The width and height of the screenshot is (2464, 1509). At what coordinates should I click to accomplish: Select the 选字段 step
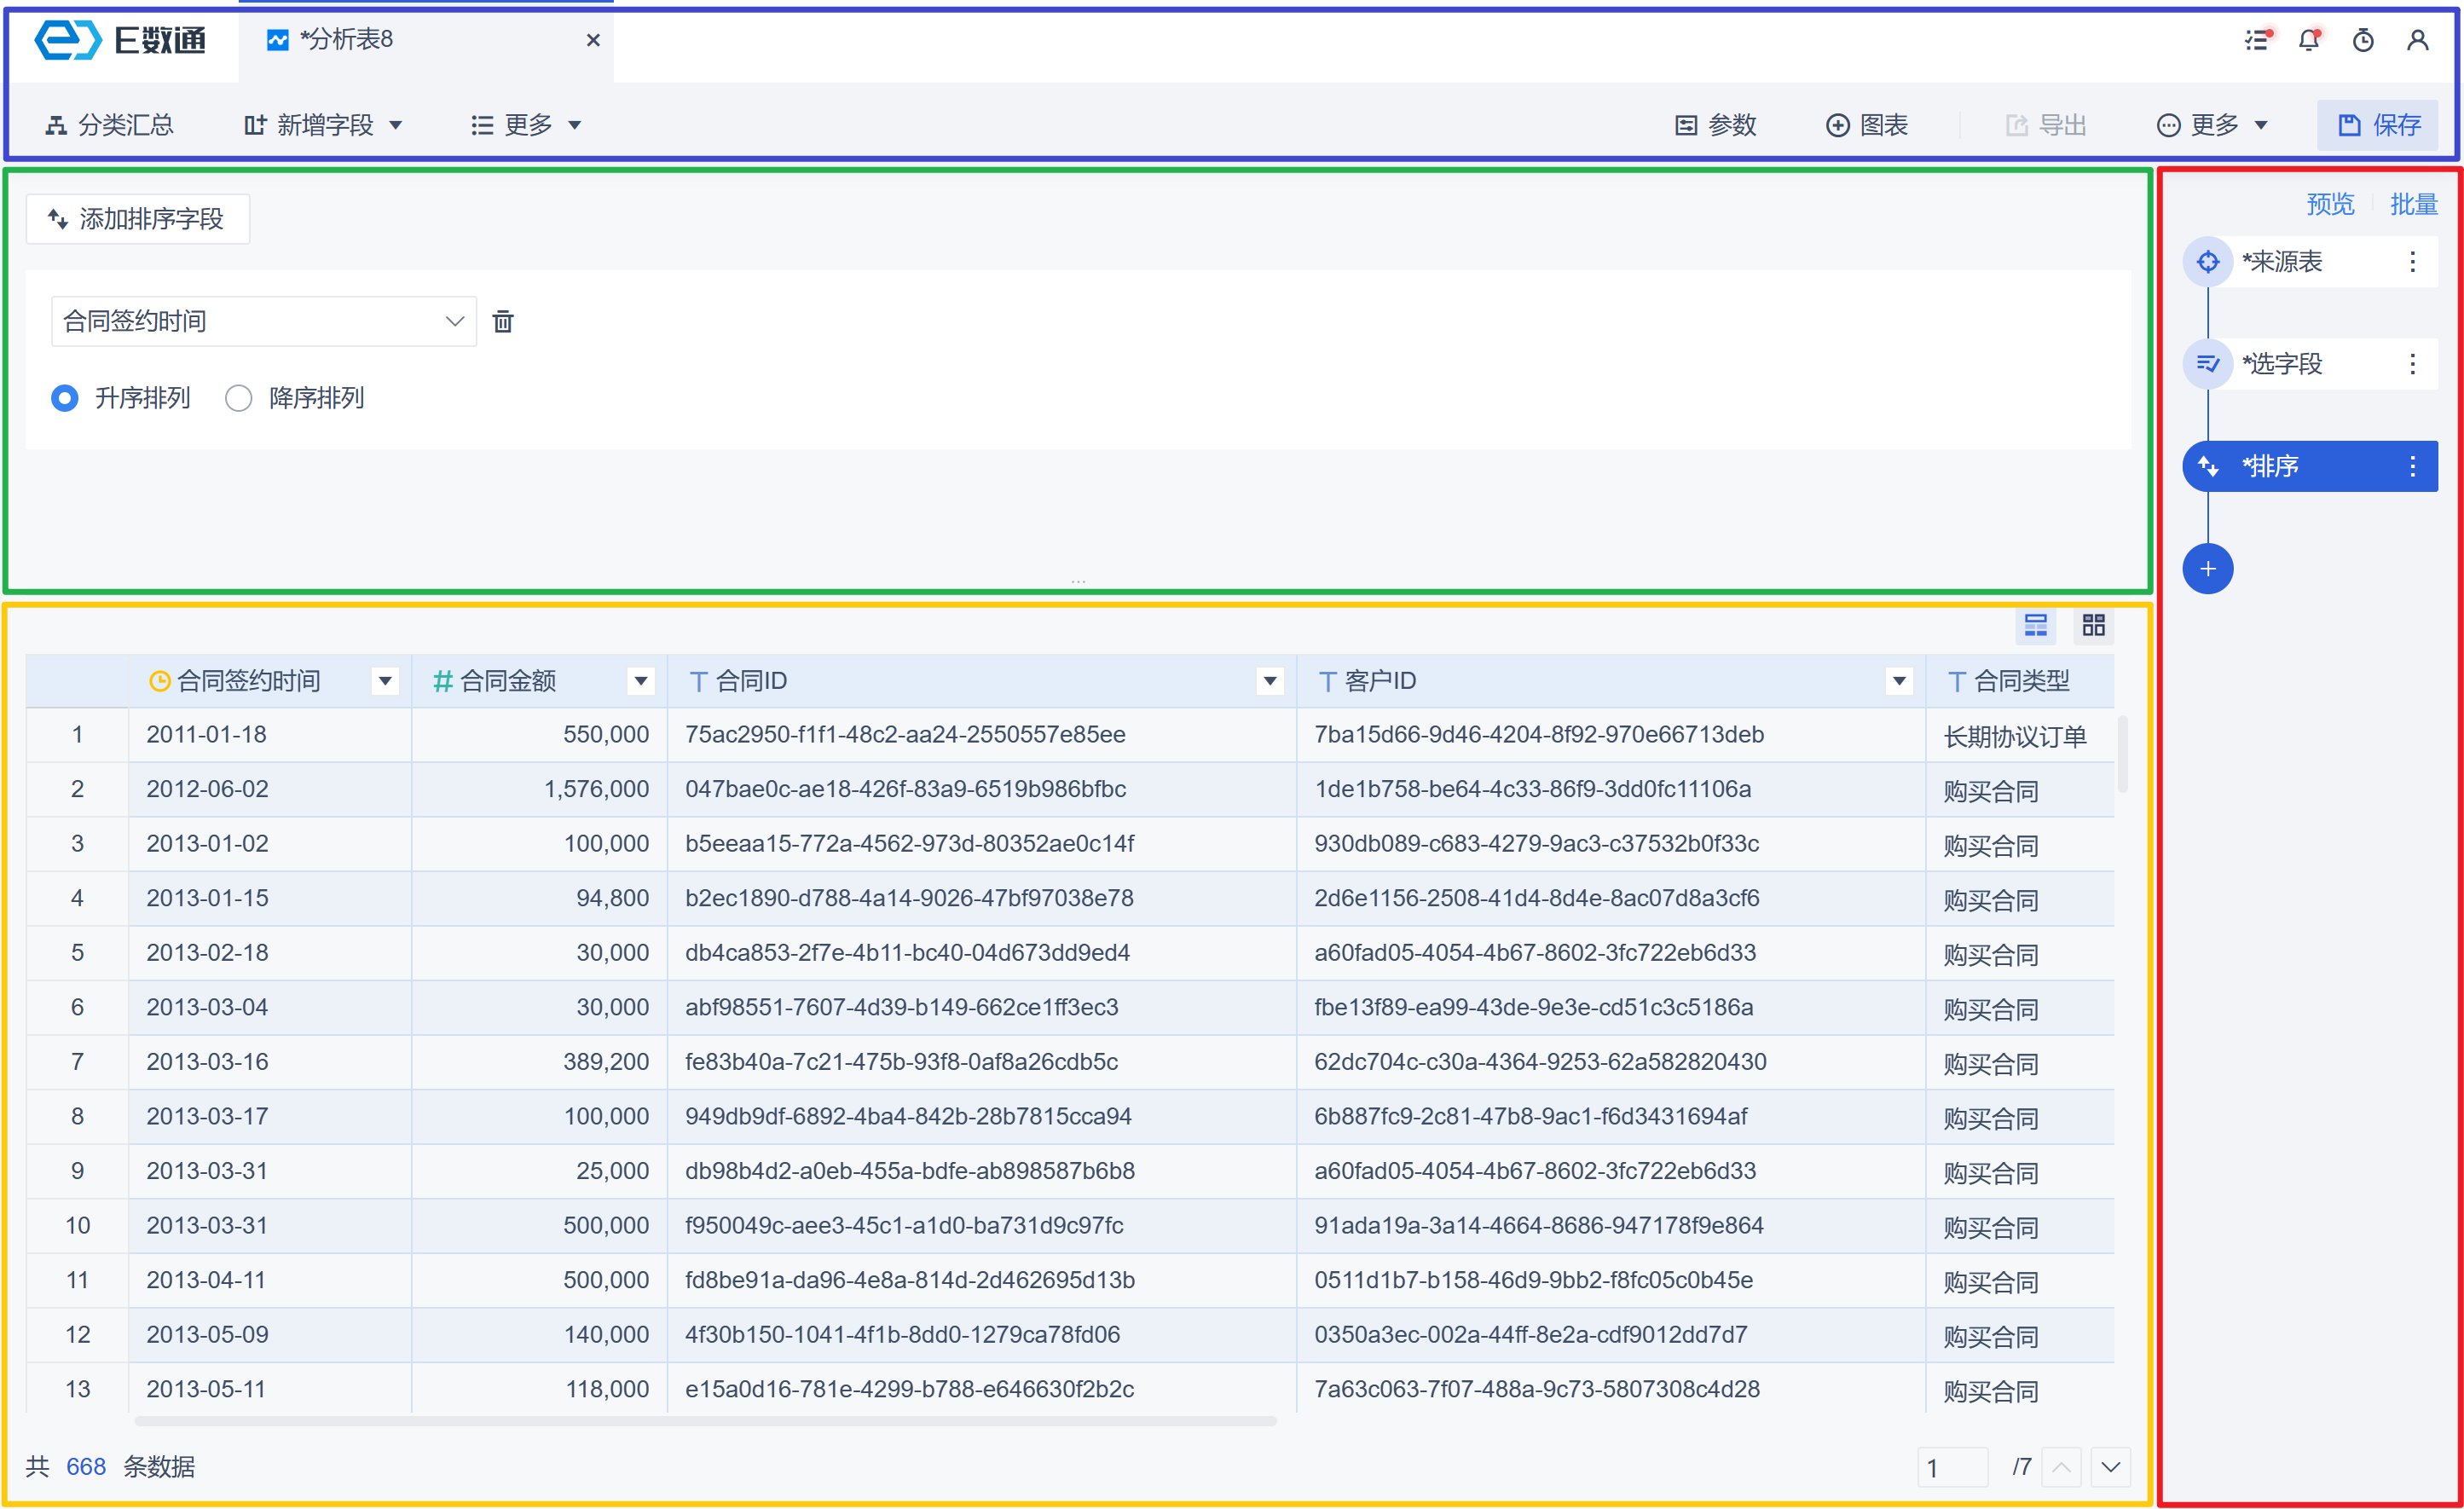pos(2282,364)
